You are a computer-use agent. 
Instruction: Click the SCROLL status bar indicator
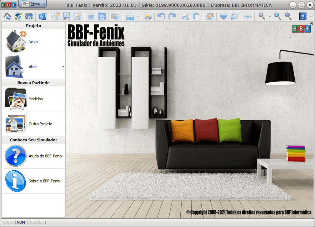click(36, 222)
